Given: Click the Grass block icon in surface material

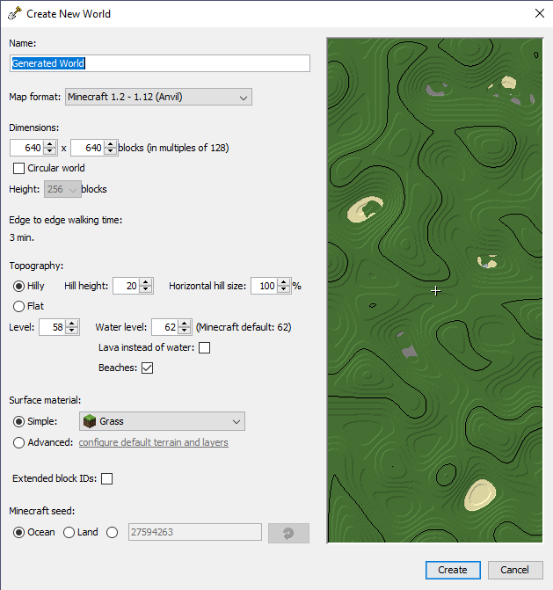Looking at the screenshot, I should [x=90, y=421].
